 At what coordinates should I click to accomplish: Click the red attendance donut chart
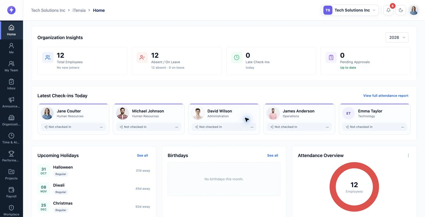[x=354, y=187]
